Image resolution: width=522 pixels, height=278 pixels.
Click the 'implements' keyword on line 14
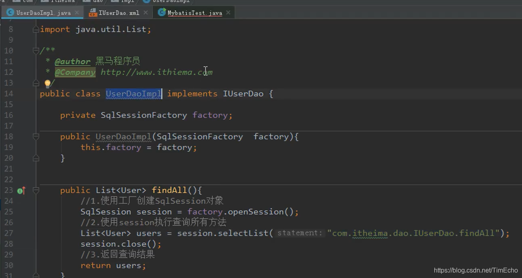coord(192,94)
